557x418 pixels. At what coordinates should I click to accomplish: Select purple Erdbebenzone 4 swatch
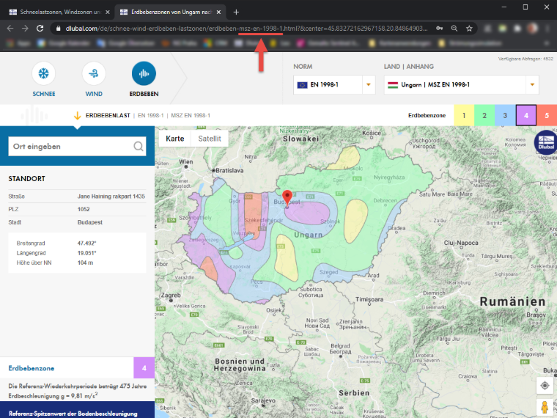(x=526, y=116)
